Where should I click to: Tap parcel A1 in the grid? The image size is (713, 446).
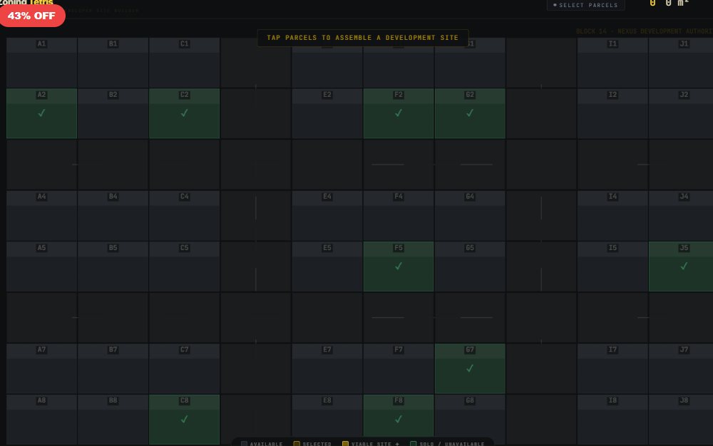(x=41, y=64)
